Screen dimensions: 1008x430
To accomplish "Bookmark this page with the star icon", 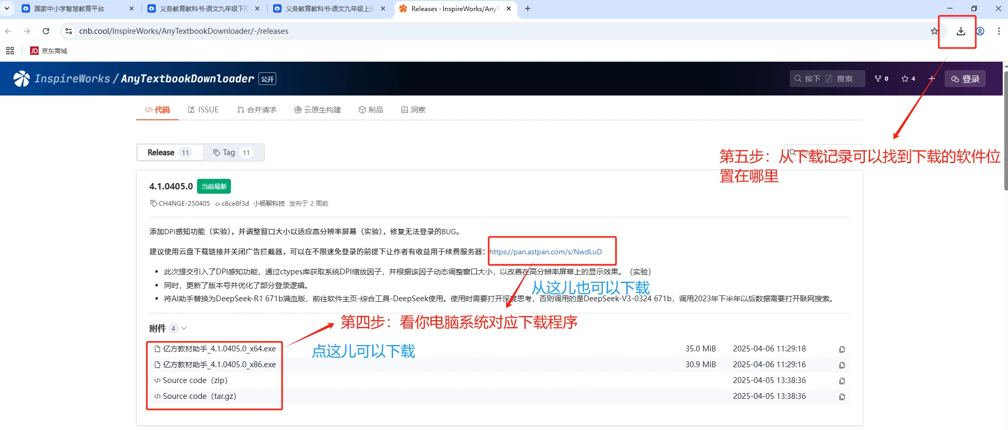I will pyautogui.click(x=934, y=31).
